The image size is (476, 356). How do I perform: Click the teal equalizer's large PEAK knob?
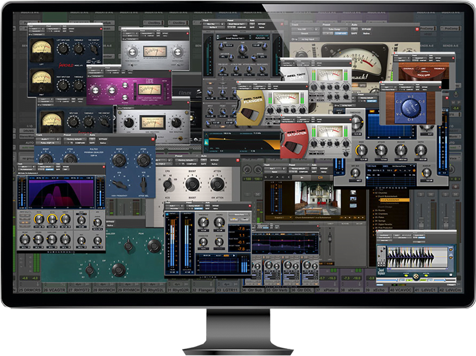(154, 245)
